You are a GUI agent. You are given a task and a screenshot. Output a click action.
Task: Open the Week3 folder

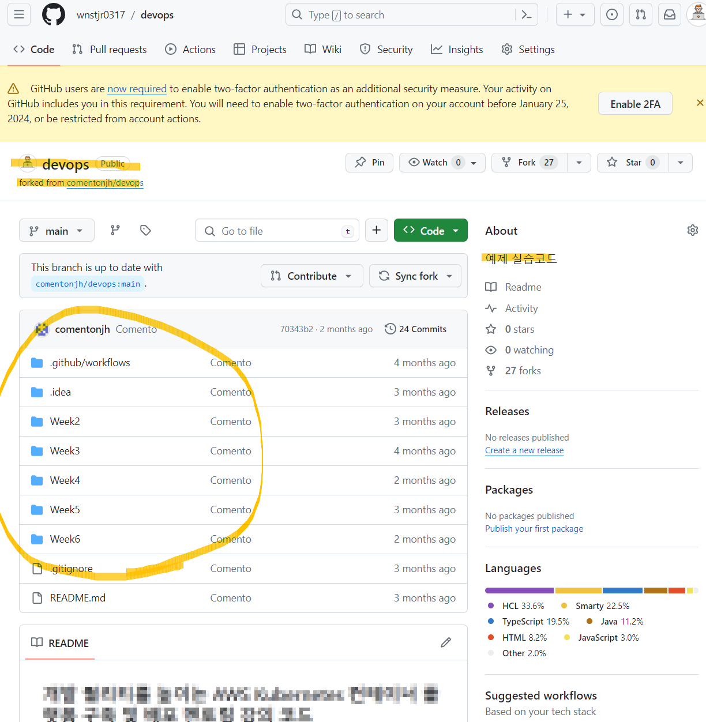65,451
